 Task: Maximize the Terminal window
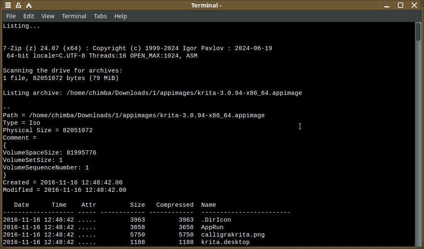coord(400,5)
